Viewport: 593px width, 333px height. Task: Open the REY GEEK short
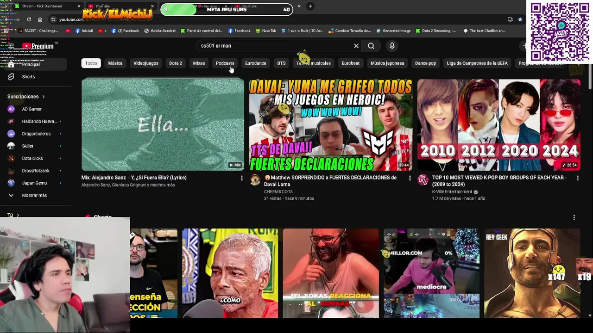click(532, 273)
